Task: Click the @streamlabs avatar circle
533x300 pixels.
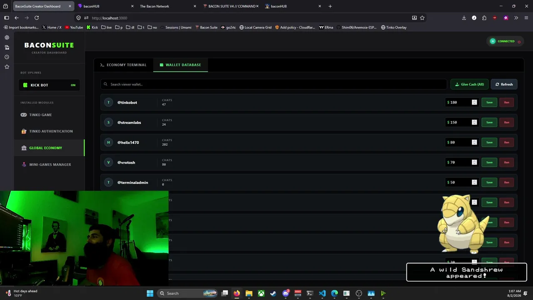Action: [108, 122]
